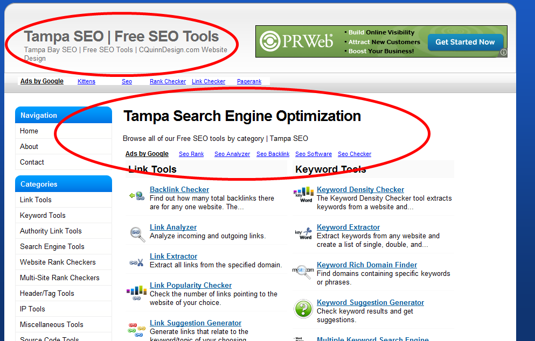Click the Backlink Checker tool icon
The height and width of the screenshot is (341, 535).
click(x=137, y=195)
